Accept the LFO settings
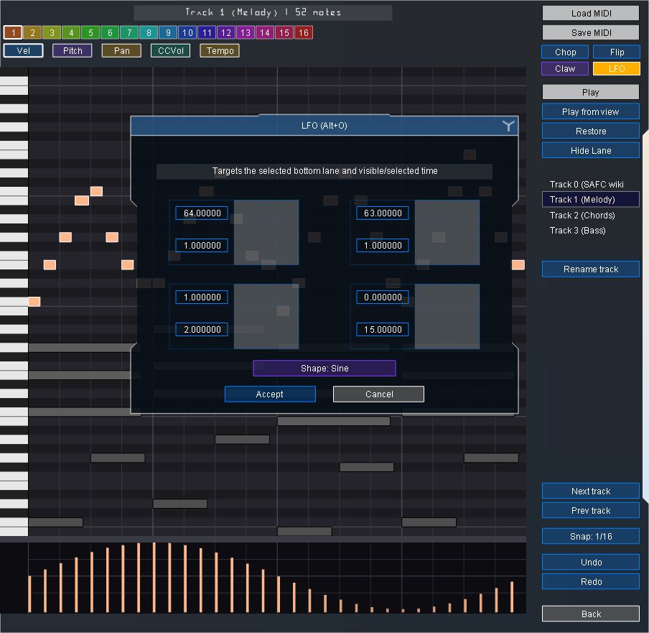649x633 pixels. [270, 394]
